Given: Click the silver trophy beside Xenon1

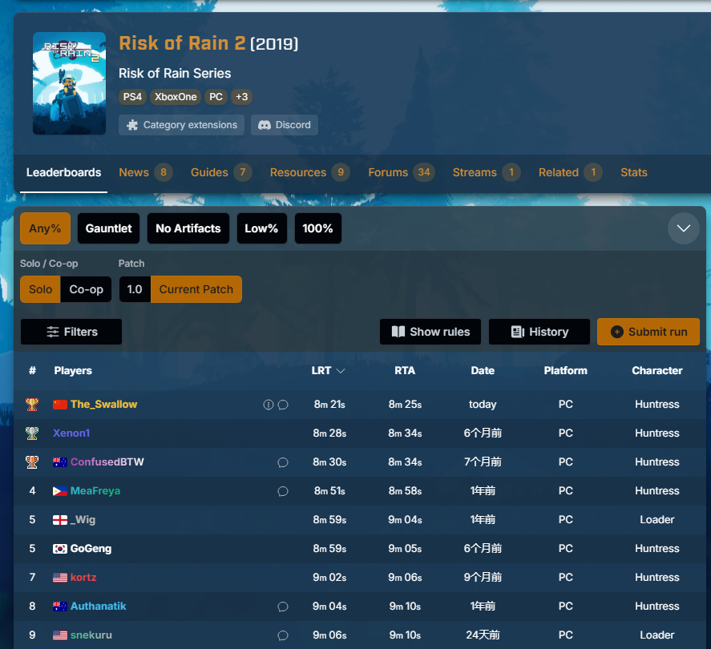Looking at the screenshot, I should click(x=32, y=433).
